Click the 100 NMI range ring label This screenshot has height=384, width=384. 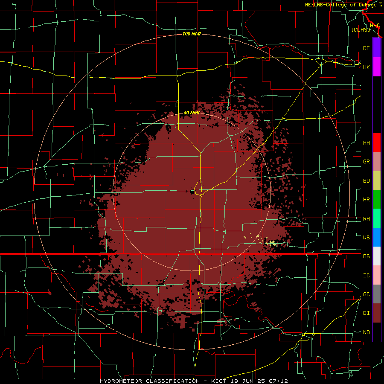point(192,34)
